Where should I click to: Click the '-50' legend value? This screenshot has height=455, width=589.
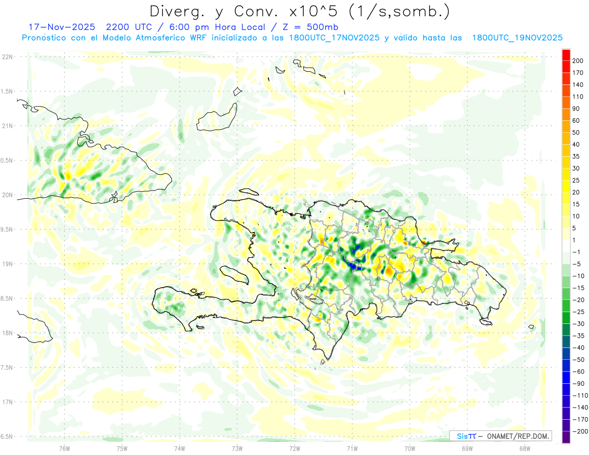pyautogui.click(x=578, y=359)
